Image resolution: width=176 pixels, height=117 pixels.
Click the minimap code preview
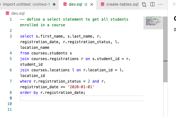click(153, 21)
